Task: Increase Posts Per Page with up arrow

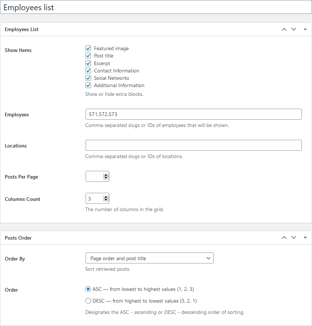Action: (106, 175)
